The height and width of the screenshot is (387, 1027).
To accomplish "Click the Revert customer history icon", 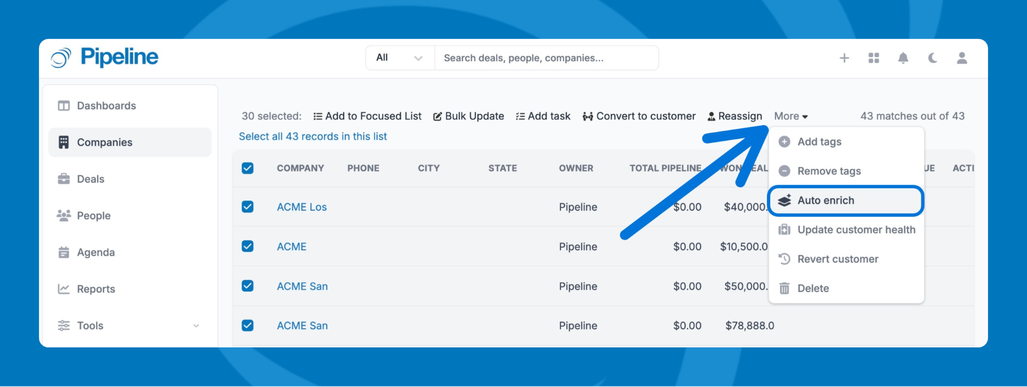I will click(784, 259).
